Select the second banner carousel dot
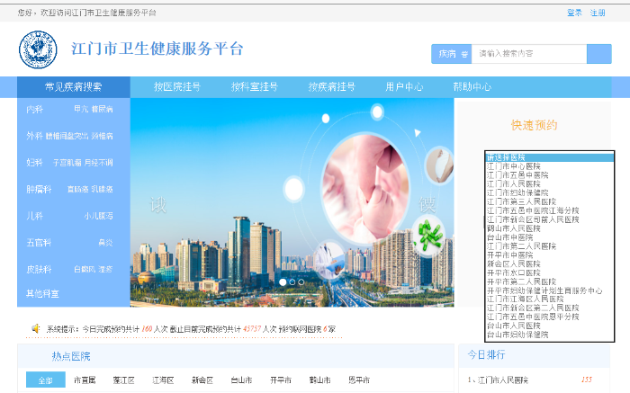The width and height of the screenshot is (630, 393). 292,282
